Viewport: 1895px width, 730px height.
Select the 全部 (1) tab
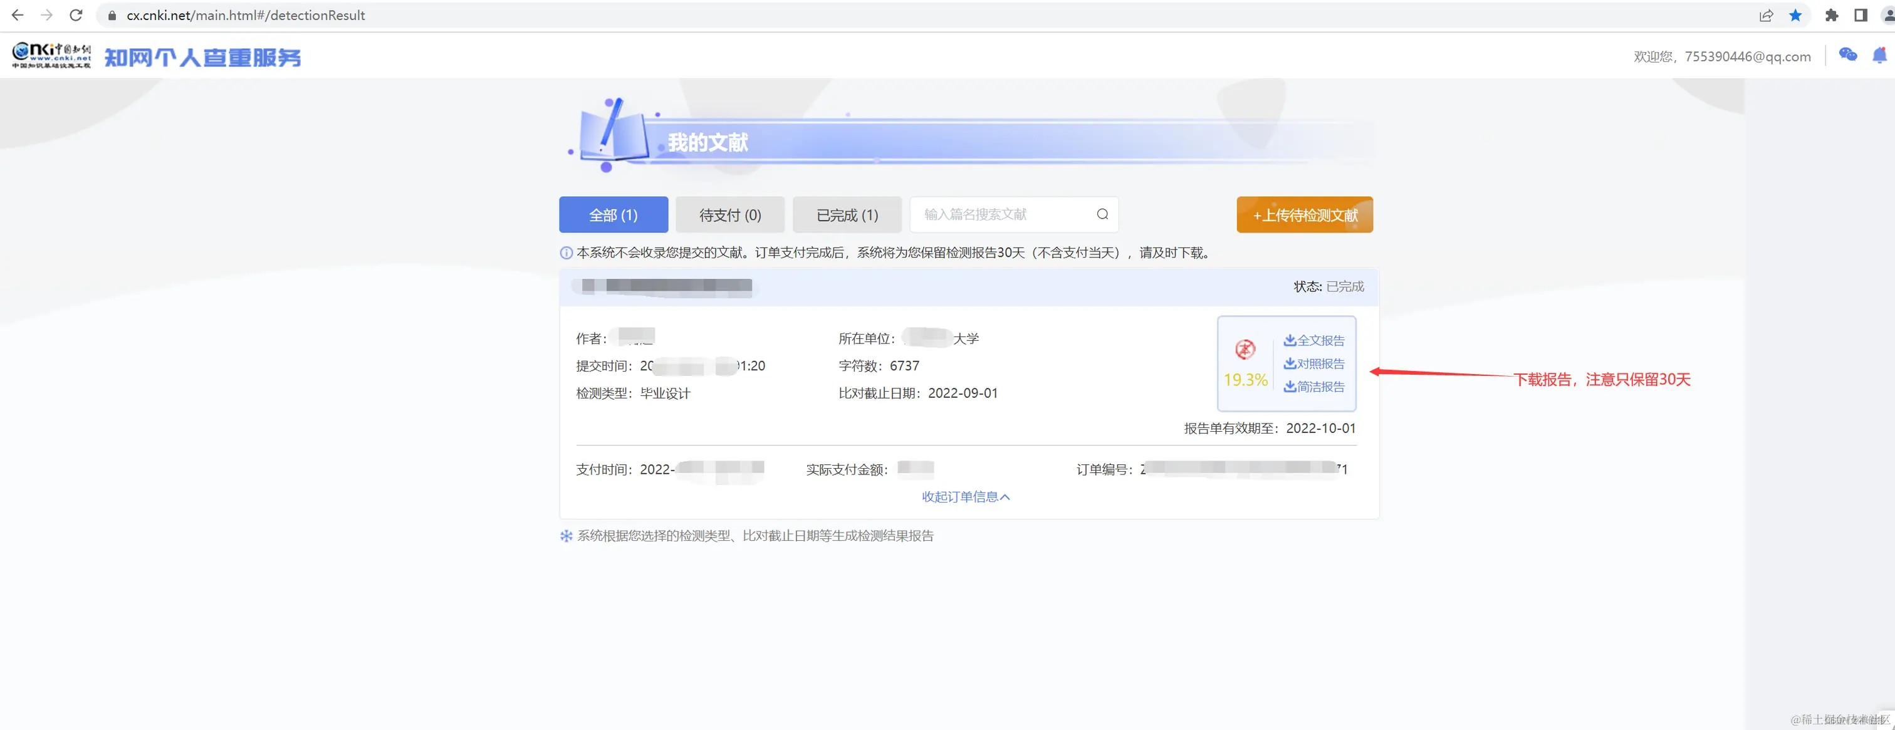613,215
